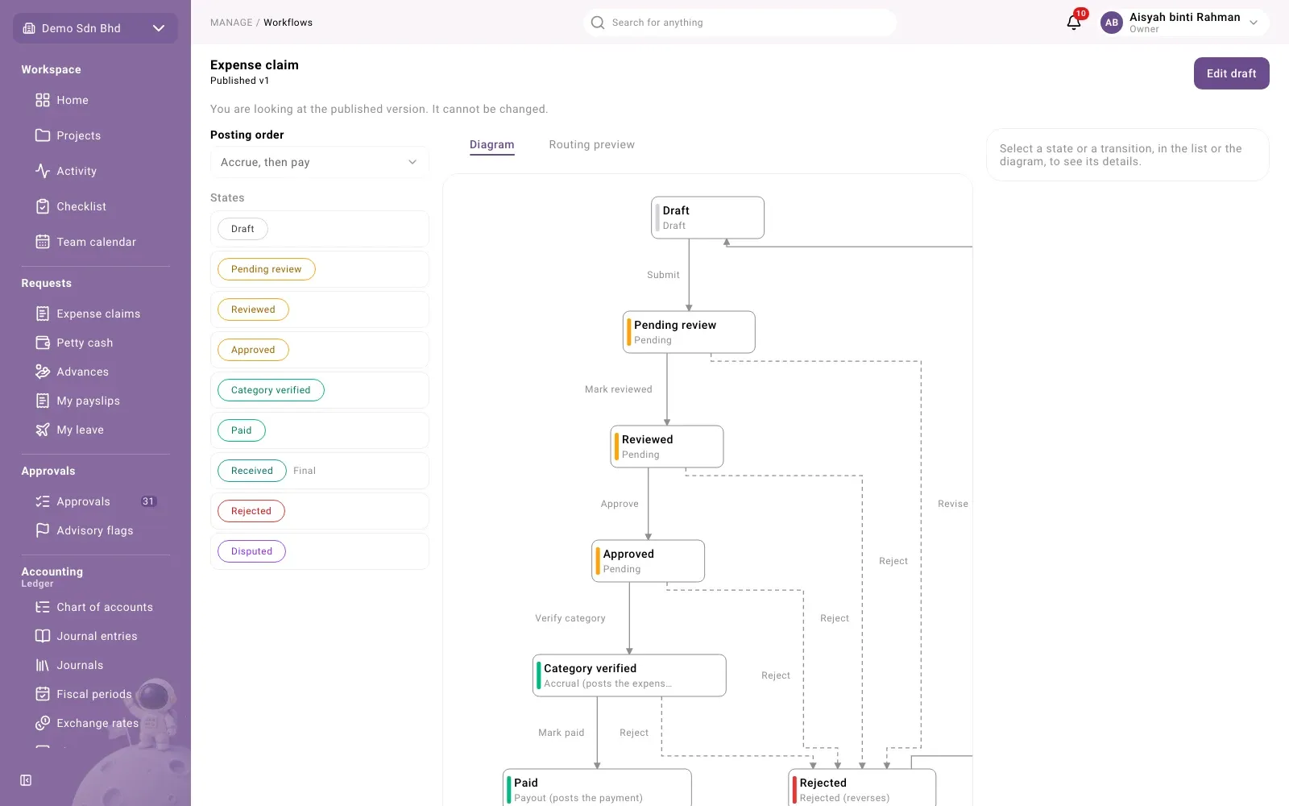The image size is (1289, 806).
Task: Click the Journal entries book icon
Action: (x=43, y=636)
